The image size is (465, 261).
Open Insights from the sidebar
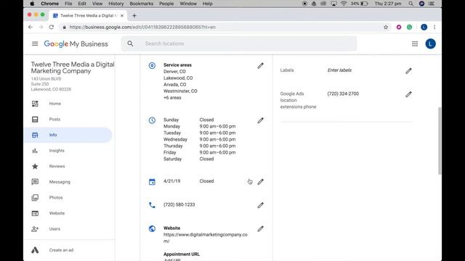[68, 151]
